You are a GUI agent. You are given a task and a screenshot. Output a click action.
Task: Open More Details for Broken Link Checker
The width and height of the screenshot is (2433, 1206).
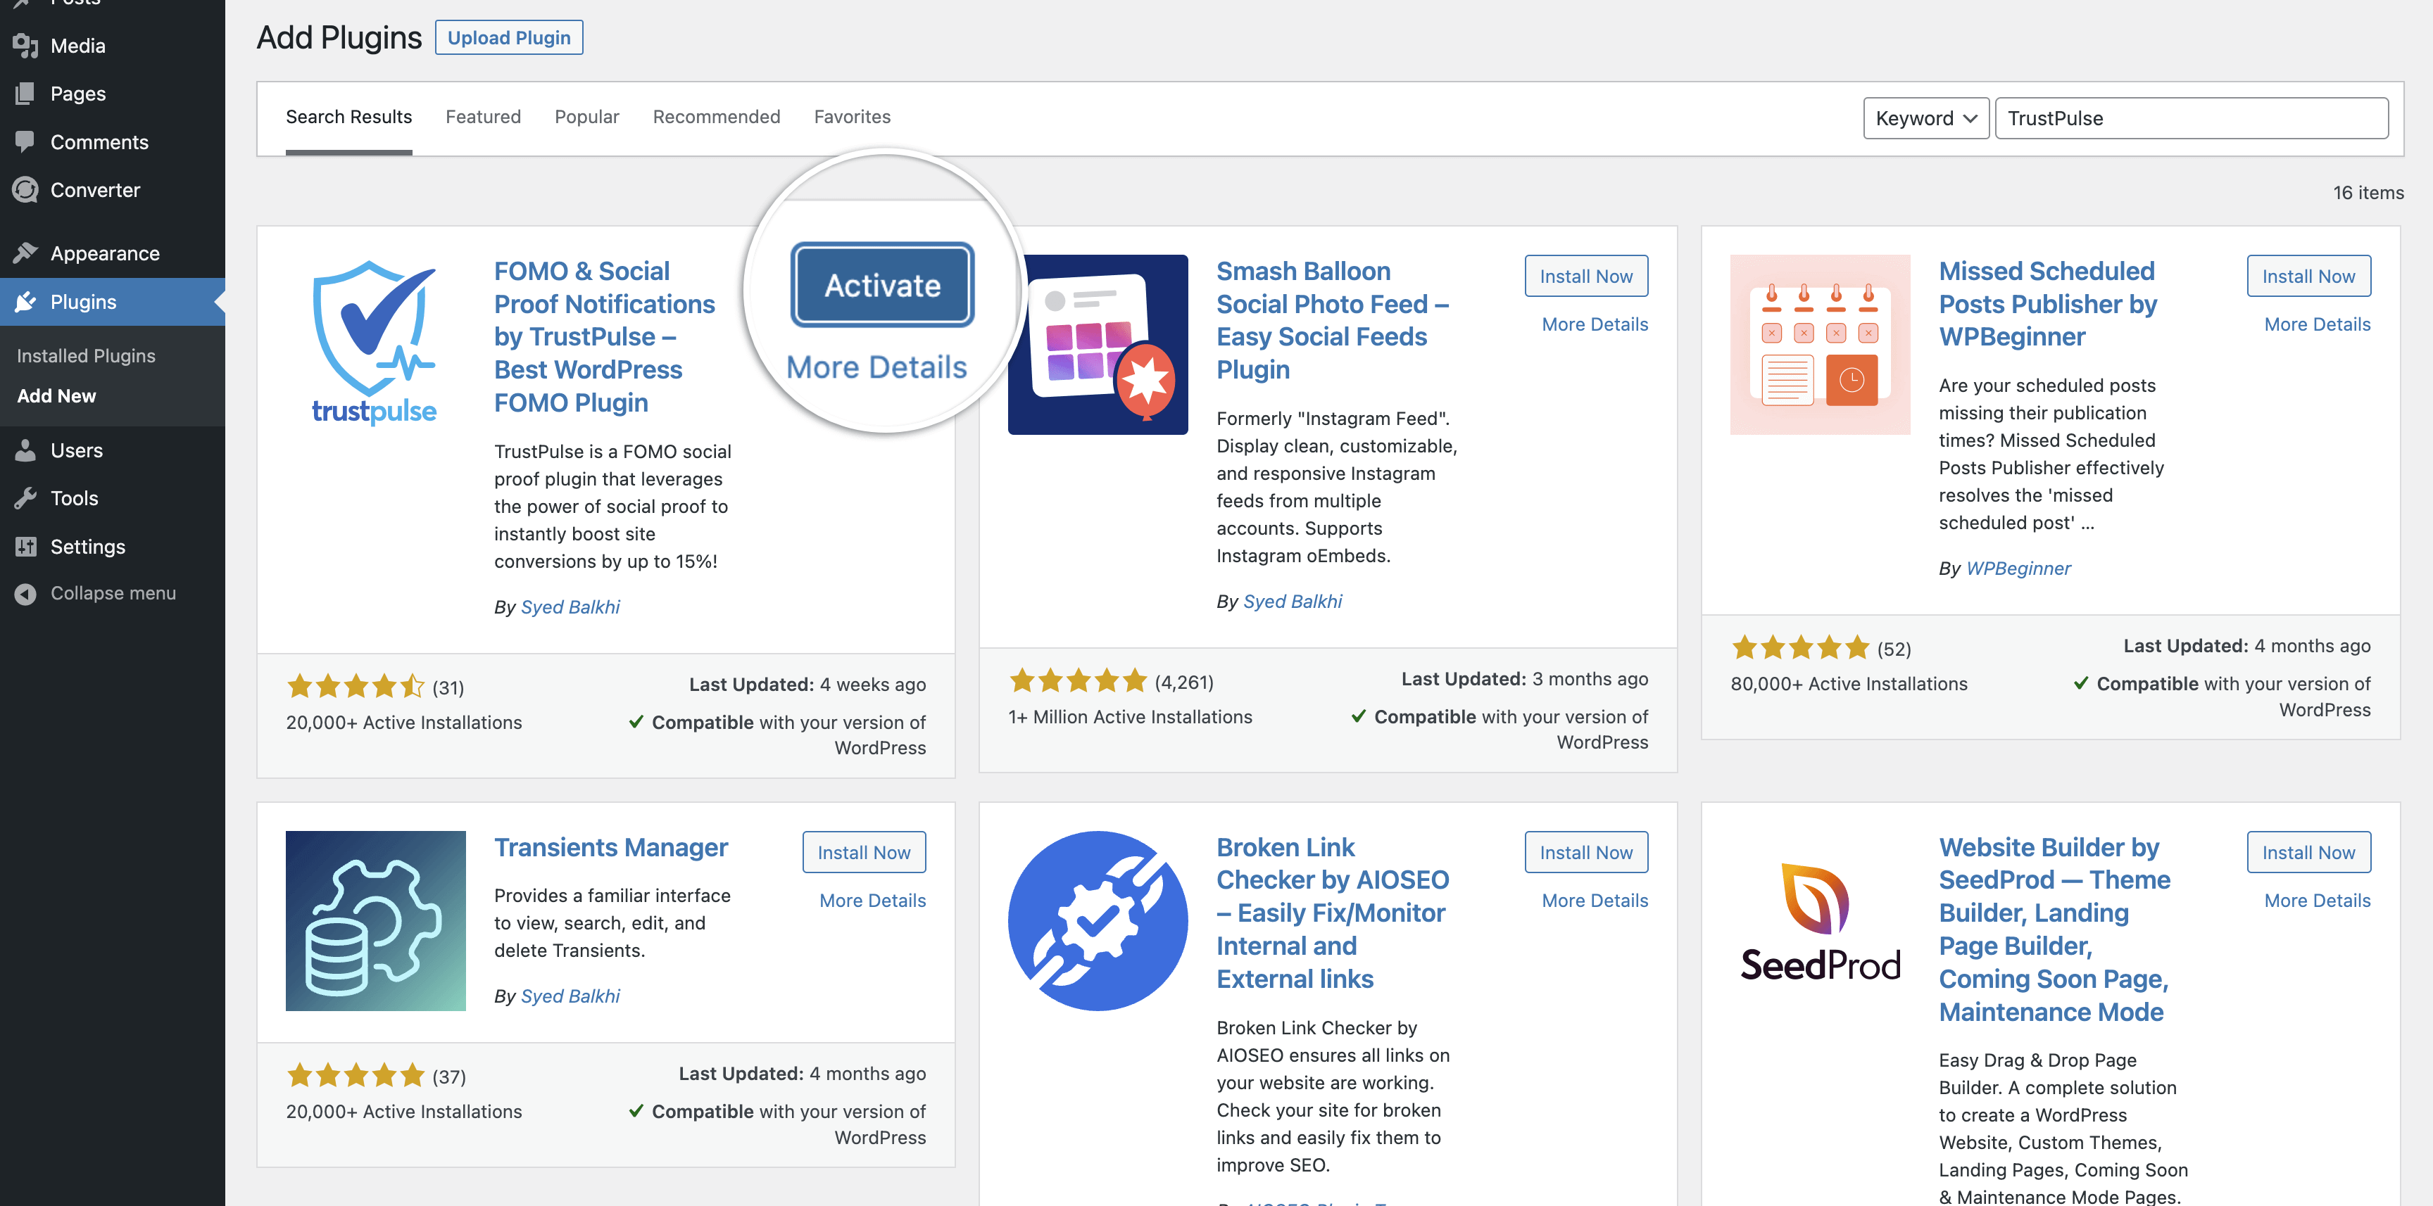pos(1595,900)
